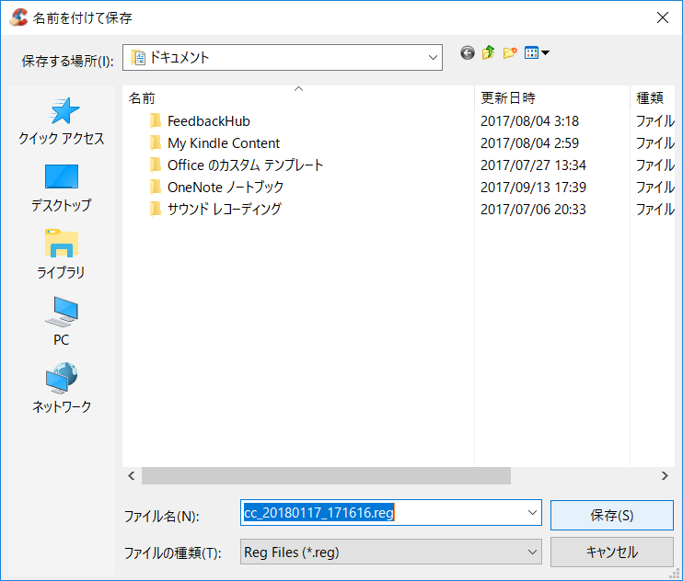Viewport: 683px width, 581px height.
Task: Select Desktop in places bar
Action: tap(62, 188)
